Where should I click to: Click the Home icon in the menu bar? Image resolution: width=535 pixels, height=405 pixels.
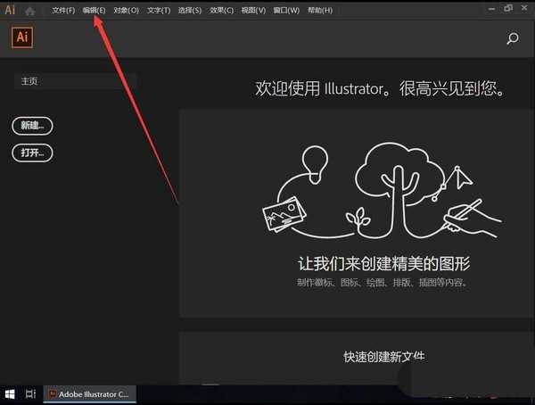click(x=30, y=11)
